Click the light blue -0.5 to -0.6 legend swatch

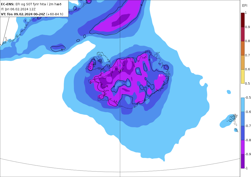point(243,105)
